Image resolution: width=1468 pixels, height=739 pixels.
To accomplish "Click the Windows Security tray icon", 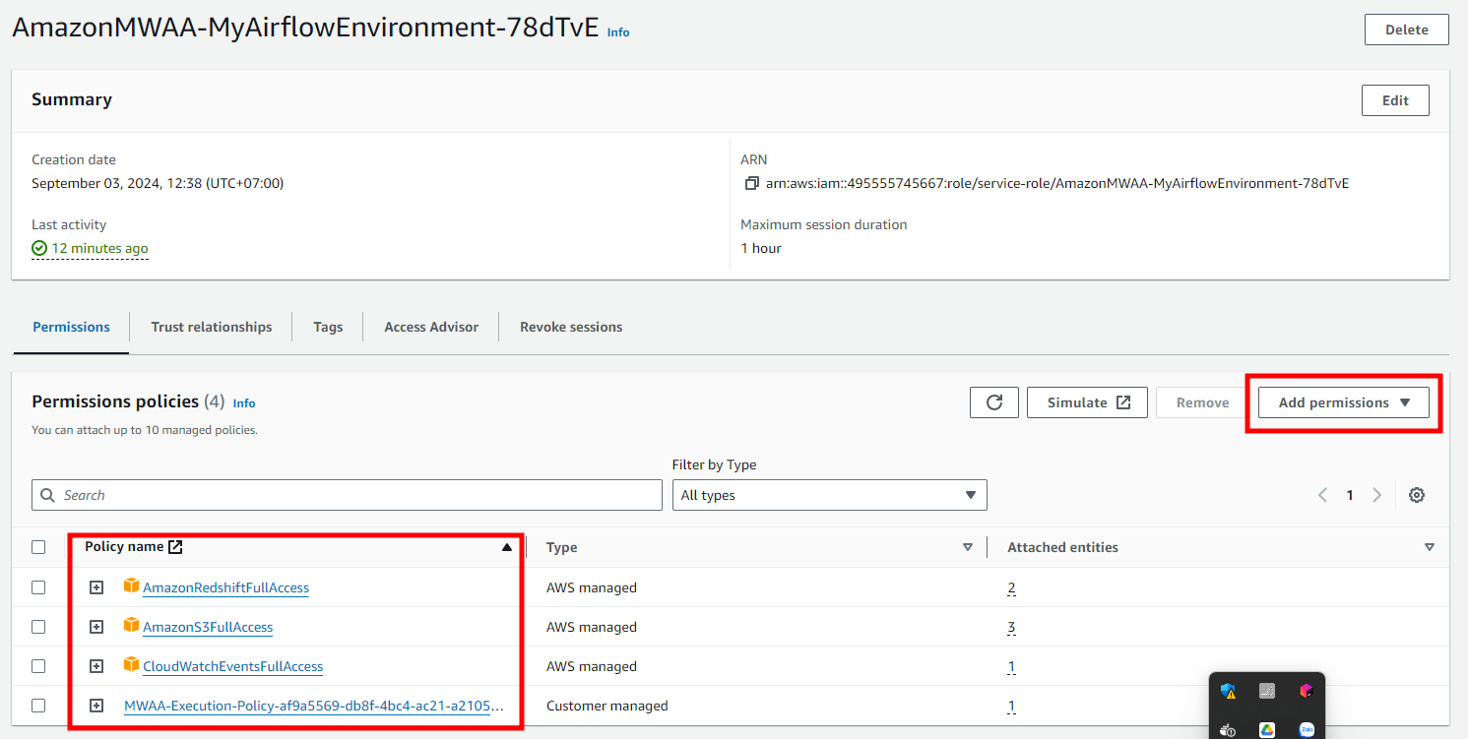I will click(x=1228, y=691).
